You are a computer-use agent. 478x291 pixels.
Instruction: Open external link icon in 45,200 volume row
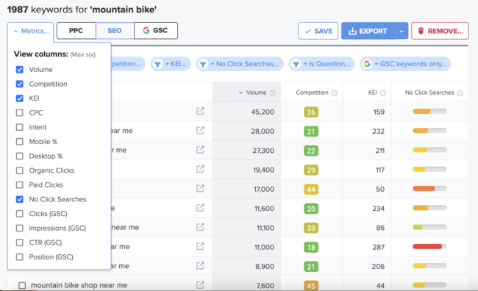click(200, 111)
